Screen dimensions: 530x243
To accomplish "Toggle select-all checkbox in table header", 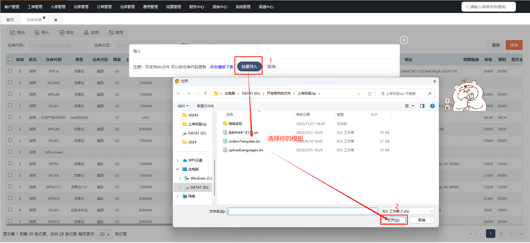I will point(10,59).
